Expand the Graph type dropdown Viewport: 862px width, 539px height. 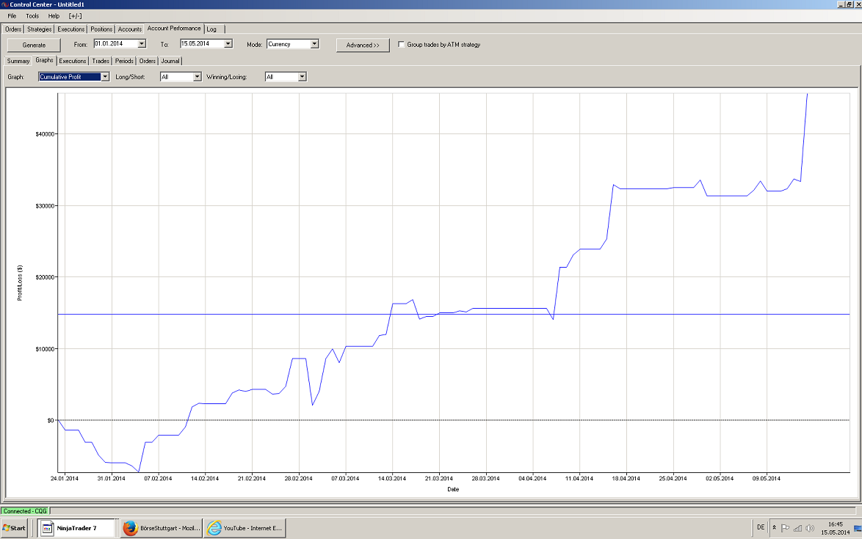(x=105, y=76)
